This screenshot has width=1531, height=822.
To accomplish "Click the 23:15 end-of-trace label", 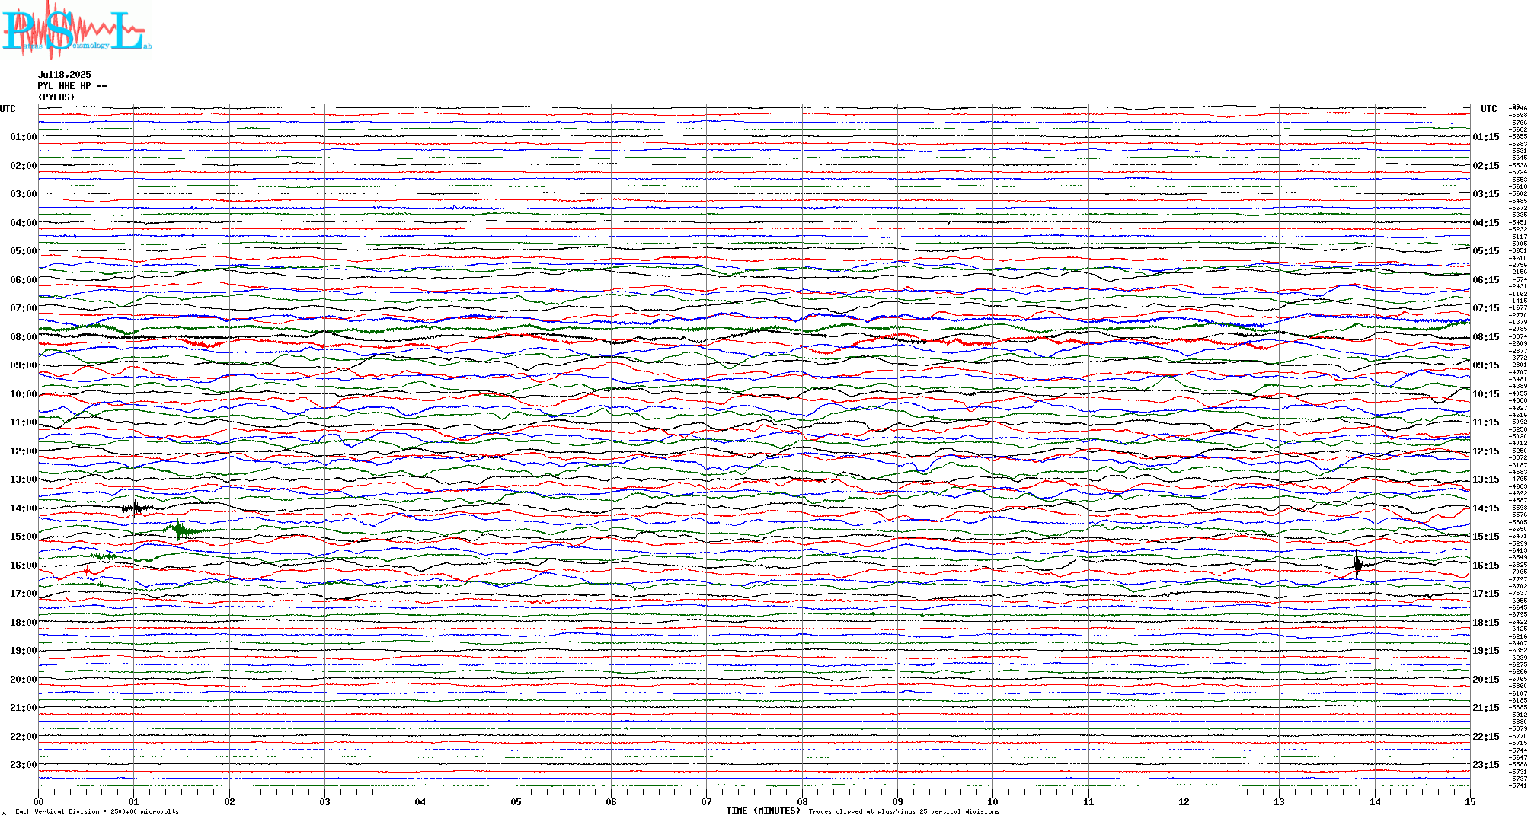I will (1486, 765).
